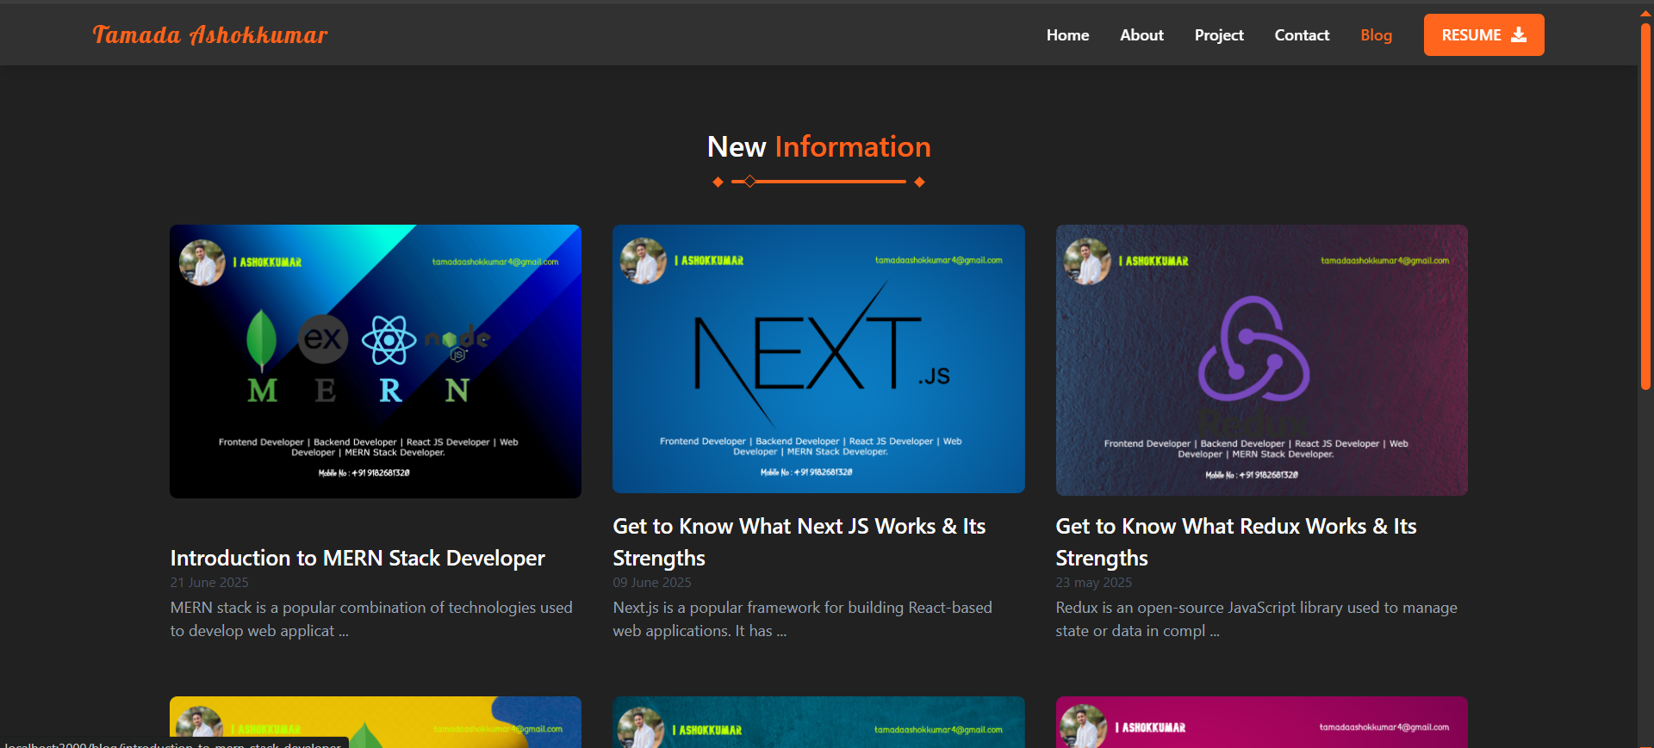
Task: Open the yellow blog thumbnail in second row
Action: [376, 721]
